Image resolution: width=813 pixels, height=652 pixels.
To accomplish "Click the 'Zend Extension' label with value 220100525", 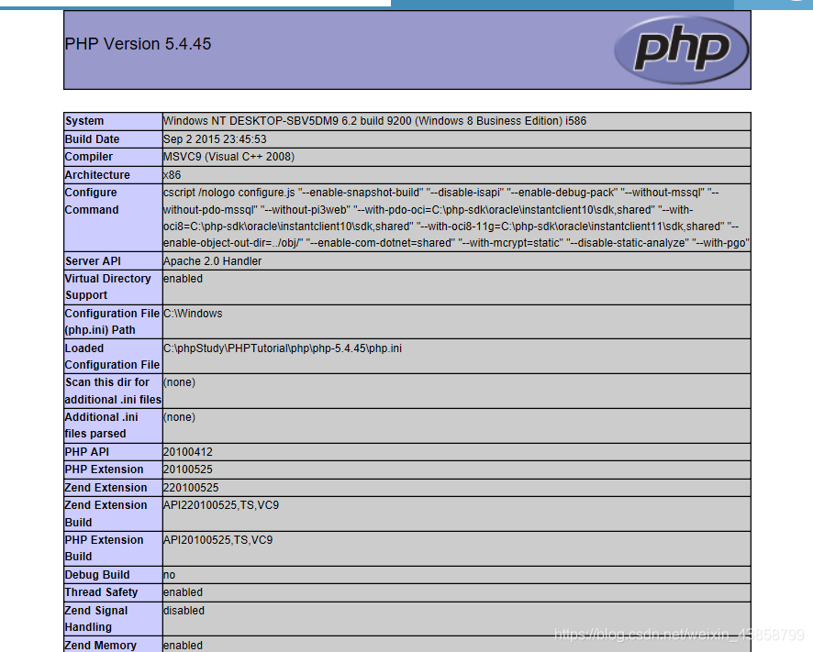I will [x=106, y=488].
